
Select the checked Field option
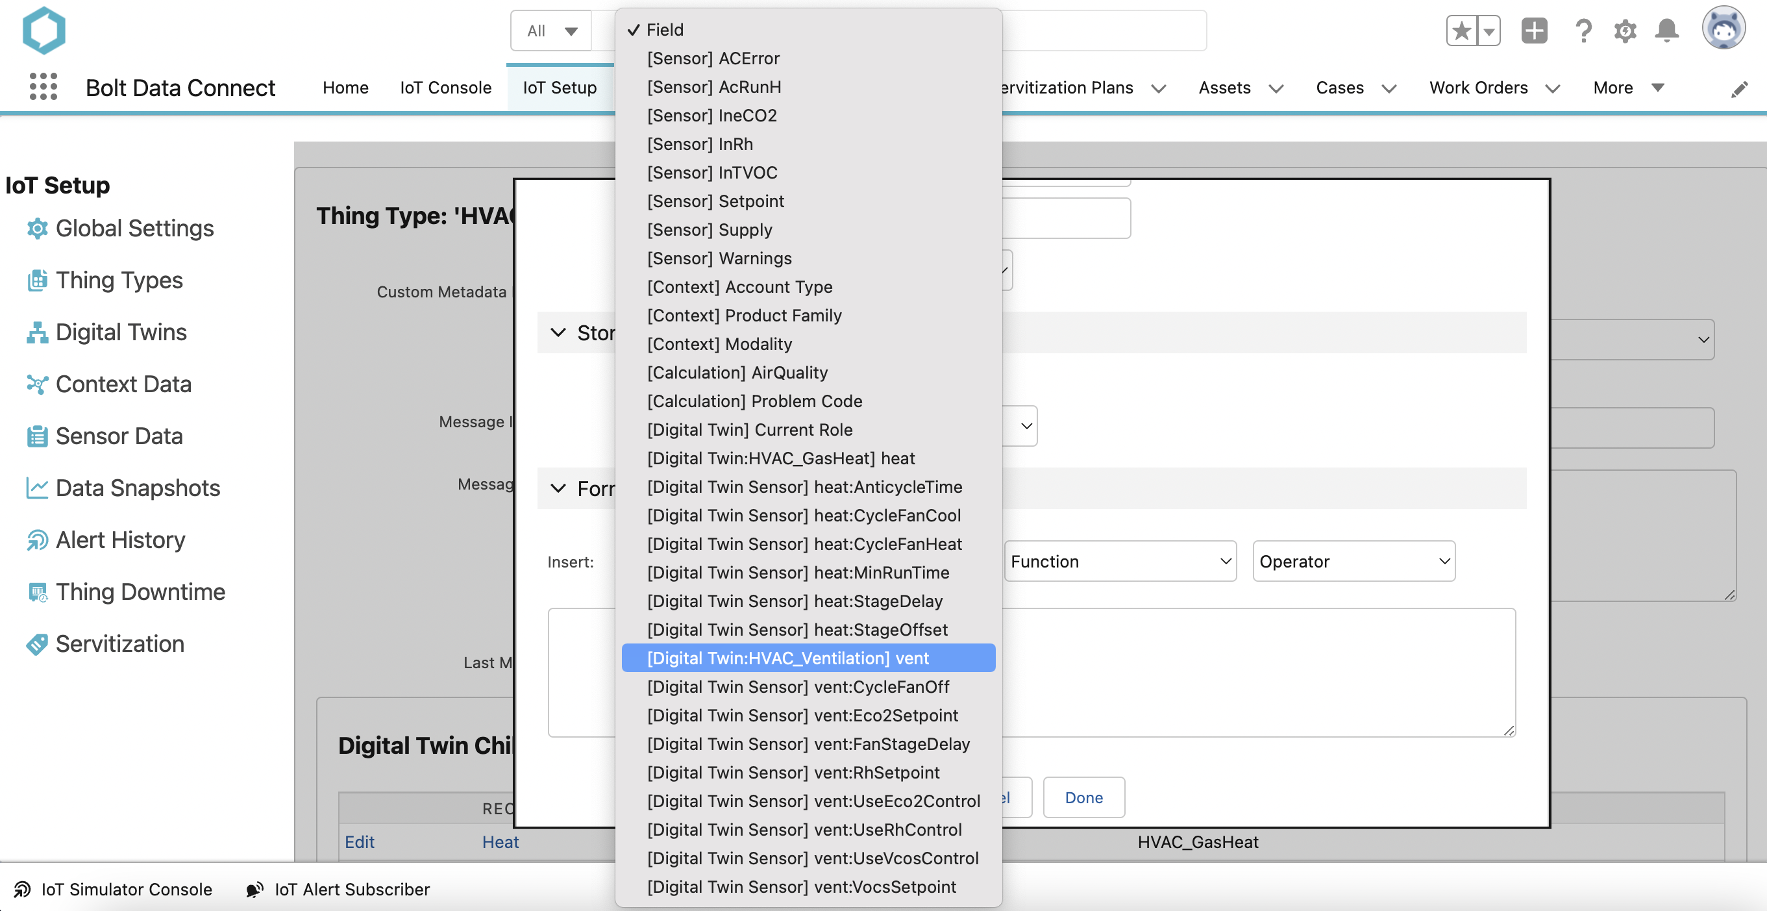pos(808,29)
